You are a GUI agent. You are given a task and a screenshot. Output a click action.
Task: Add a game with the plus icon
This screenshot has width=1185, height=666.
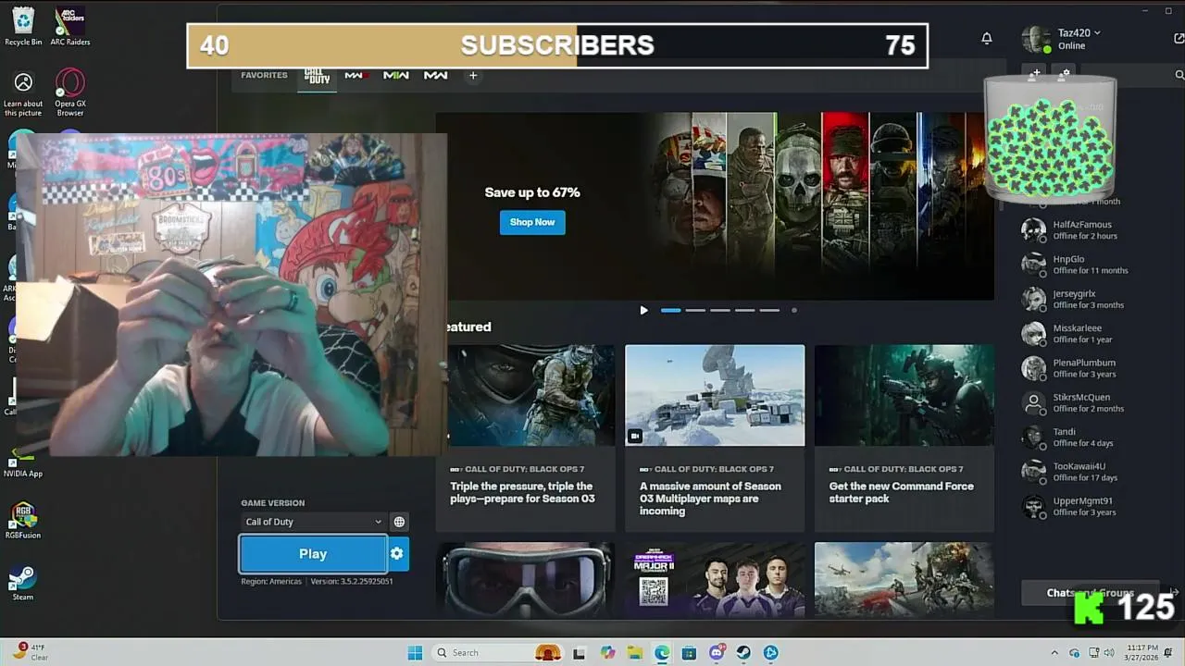pyautogui.click(x=473, y=76)
